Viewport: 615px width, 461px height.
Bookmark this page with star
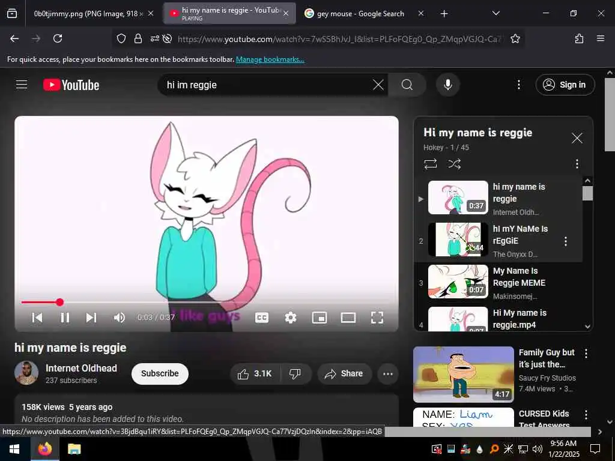(515, 38)
